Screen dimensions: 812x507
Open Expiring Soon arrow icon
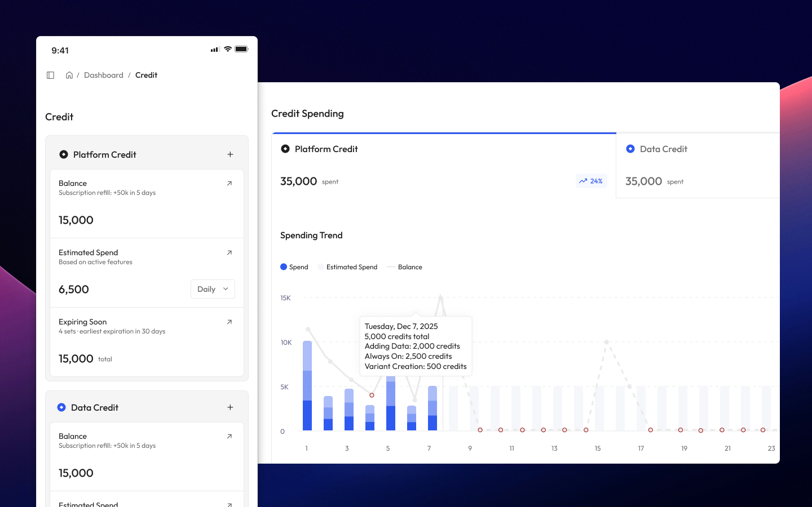pyautogui.click(x=230, y=322)
